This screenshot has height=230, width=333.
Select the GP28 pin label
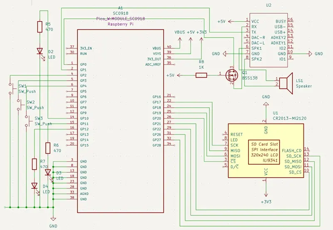point(157,145)
